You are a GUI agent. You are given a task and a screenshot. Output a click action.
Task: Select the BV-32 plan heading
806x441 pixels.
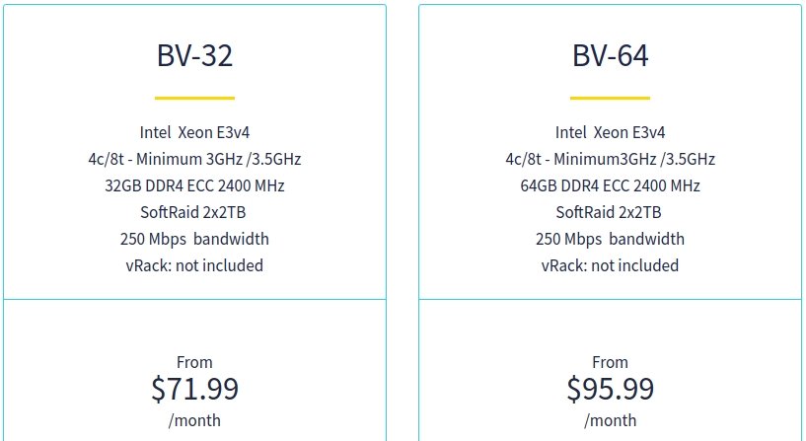coord(194,55)
